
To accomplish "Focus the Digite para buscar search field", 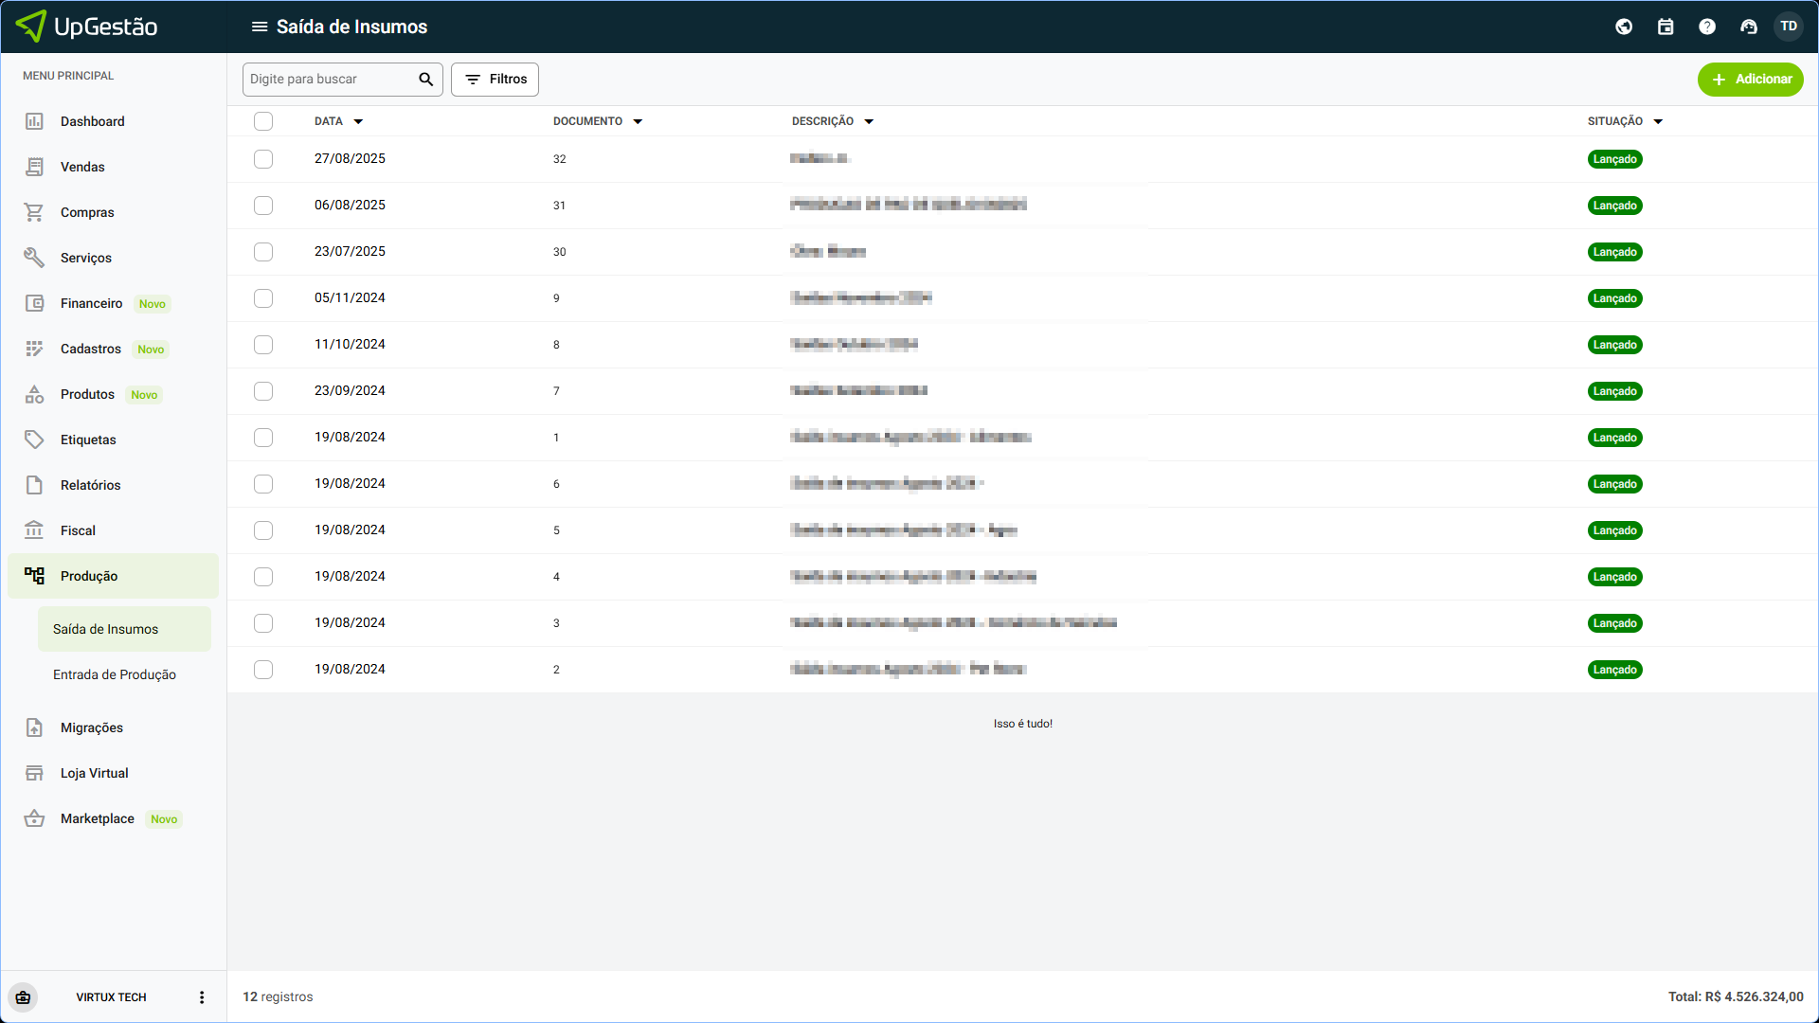I will (x=330, y=80).
